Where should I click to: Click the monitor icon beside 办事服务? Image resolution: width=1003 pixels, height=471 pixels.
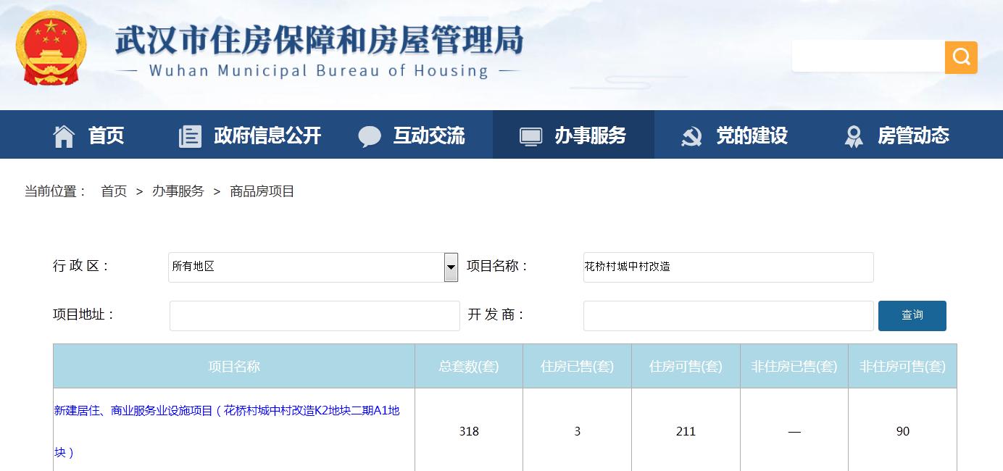click(531, 134)
